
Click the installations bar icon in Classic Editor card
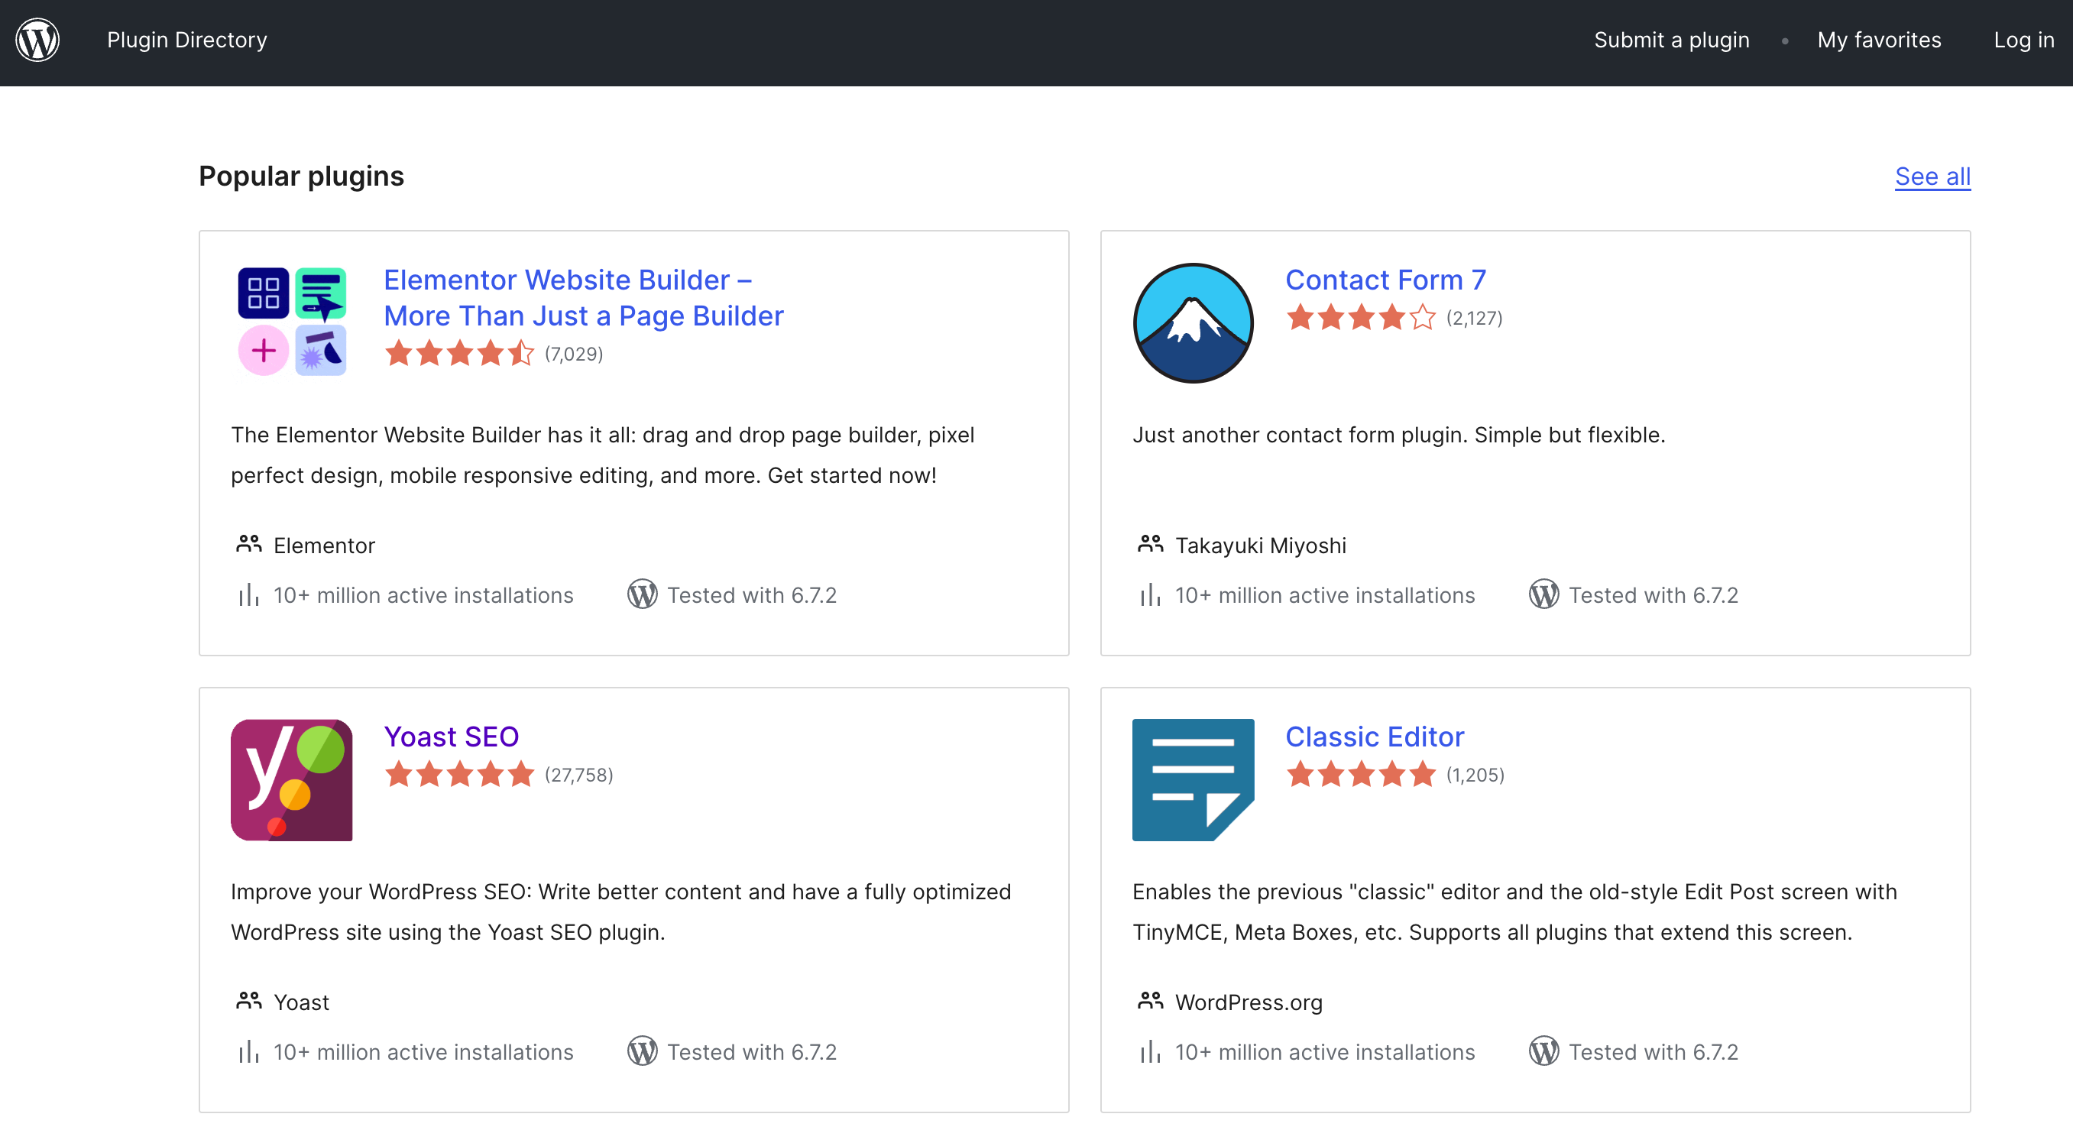point(1150,1052)
